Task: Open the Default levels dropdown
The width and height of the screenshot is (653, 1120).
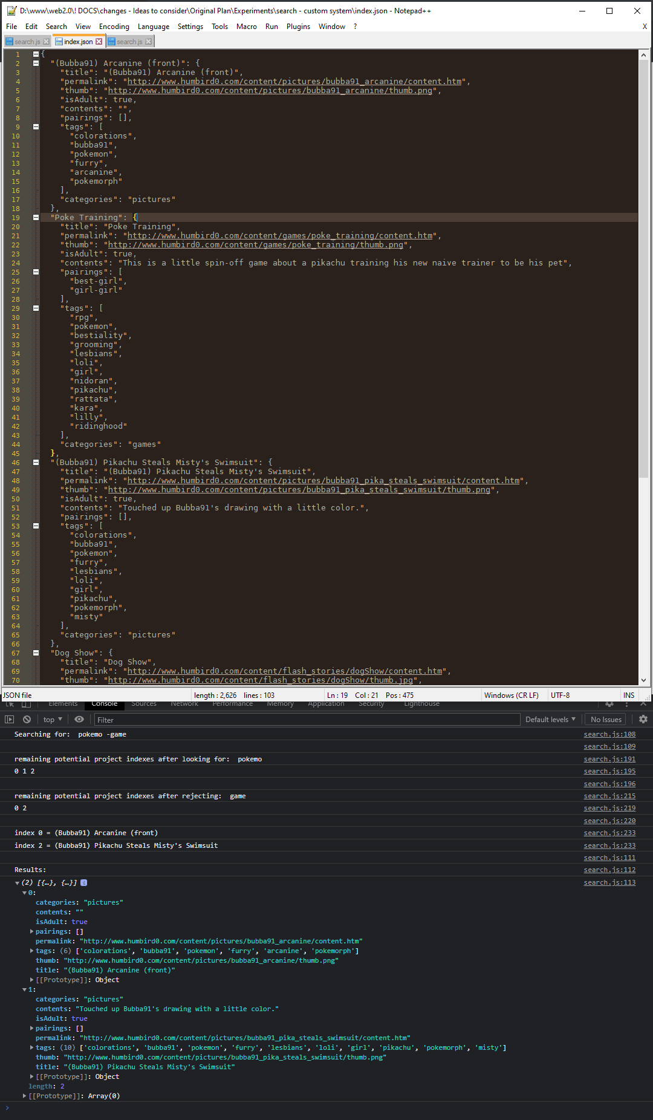Action: 550,719
